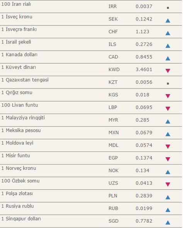Click the 0.0679 Mexican peso rate
This screenshot has height=228, width=183.
pyautogui.click(x=144, y=133)
